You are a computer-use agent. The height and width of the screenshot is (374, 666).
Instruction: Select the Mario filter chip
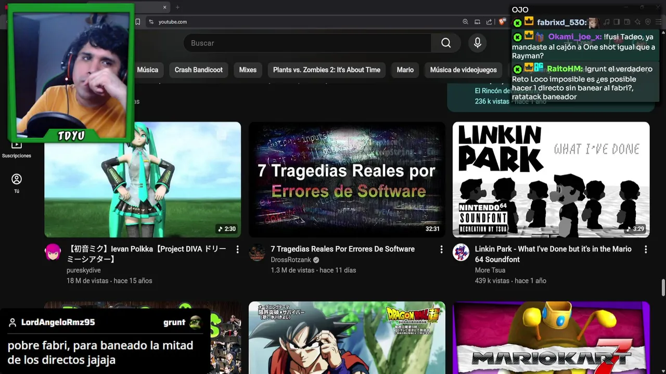(405, 70)
